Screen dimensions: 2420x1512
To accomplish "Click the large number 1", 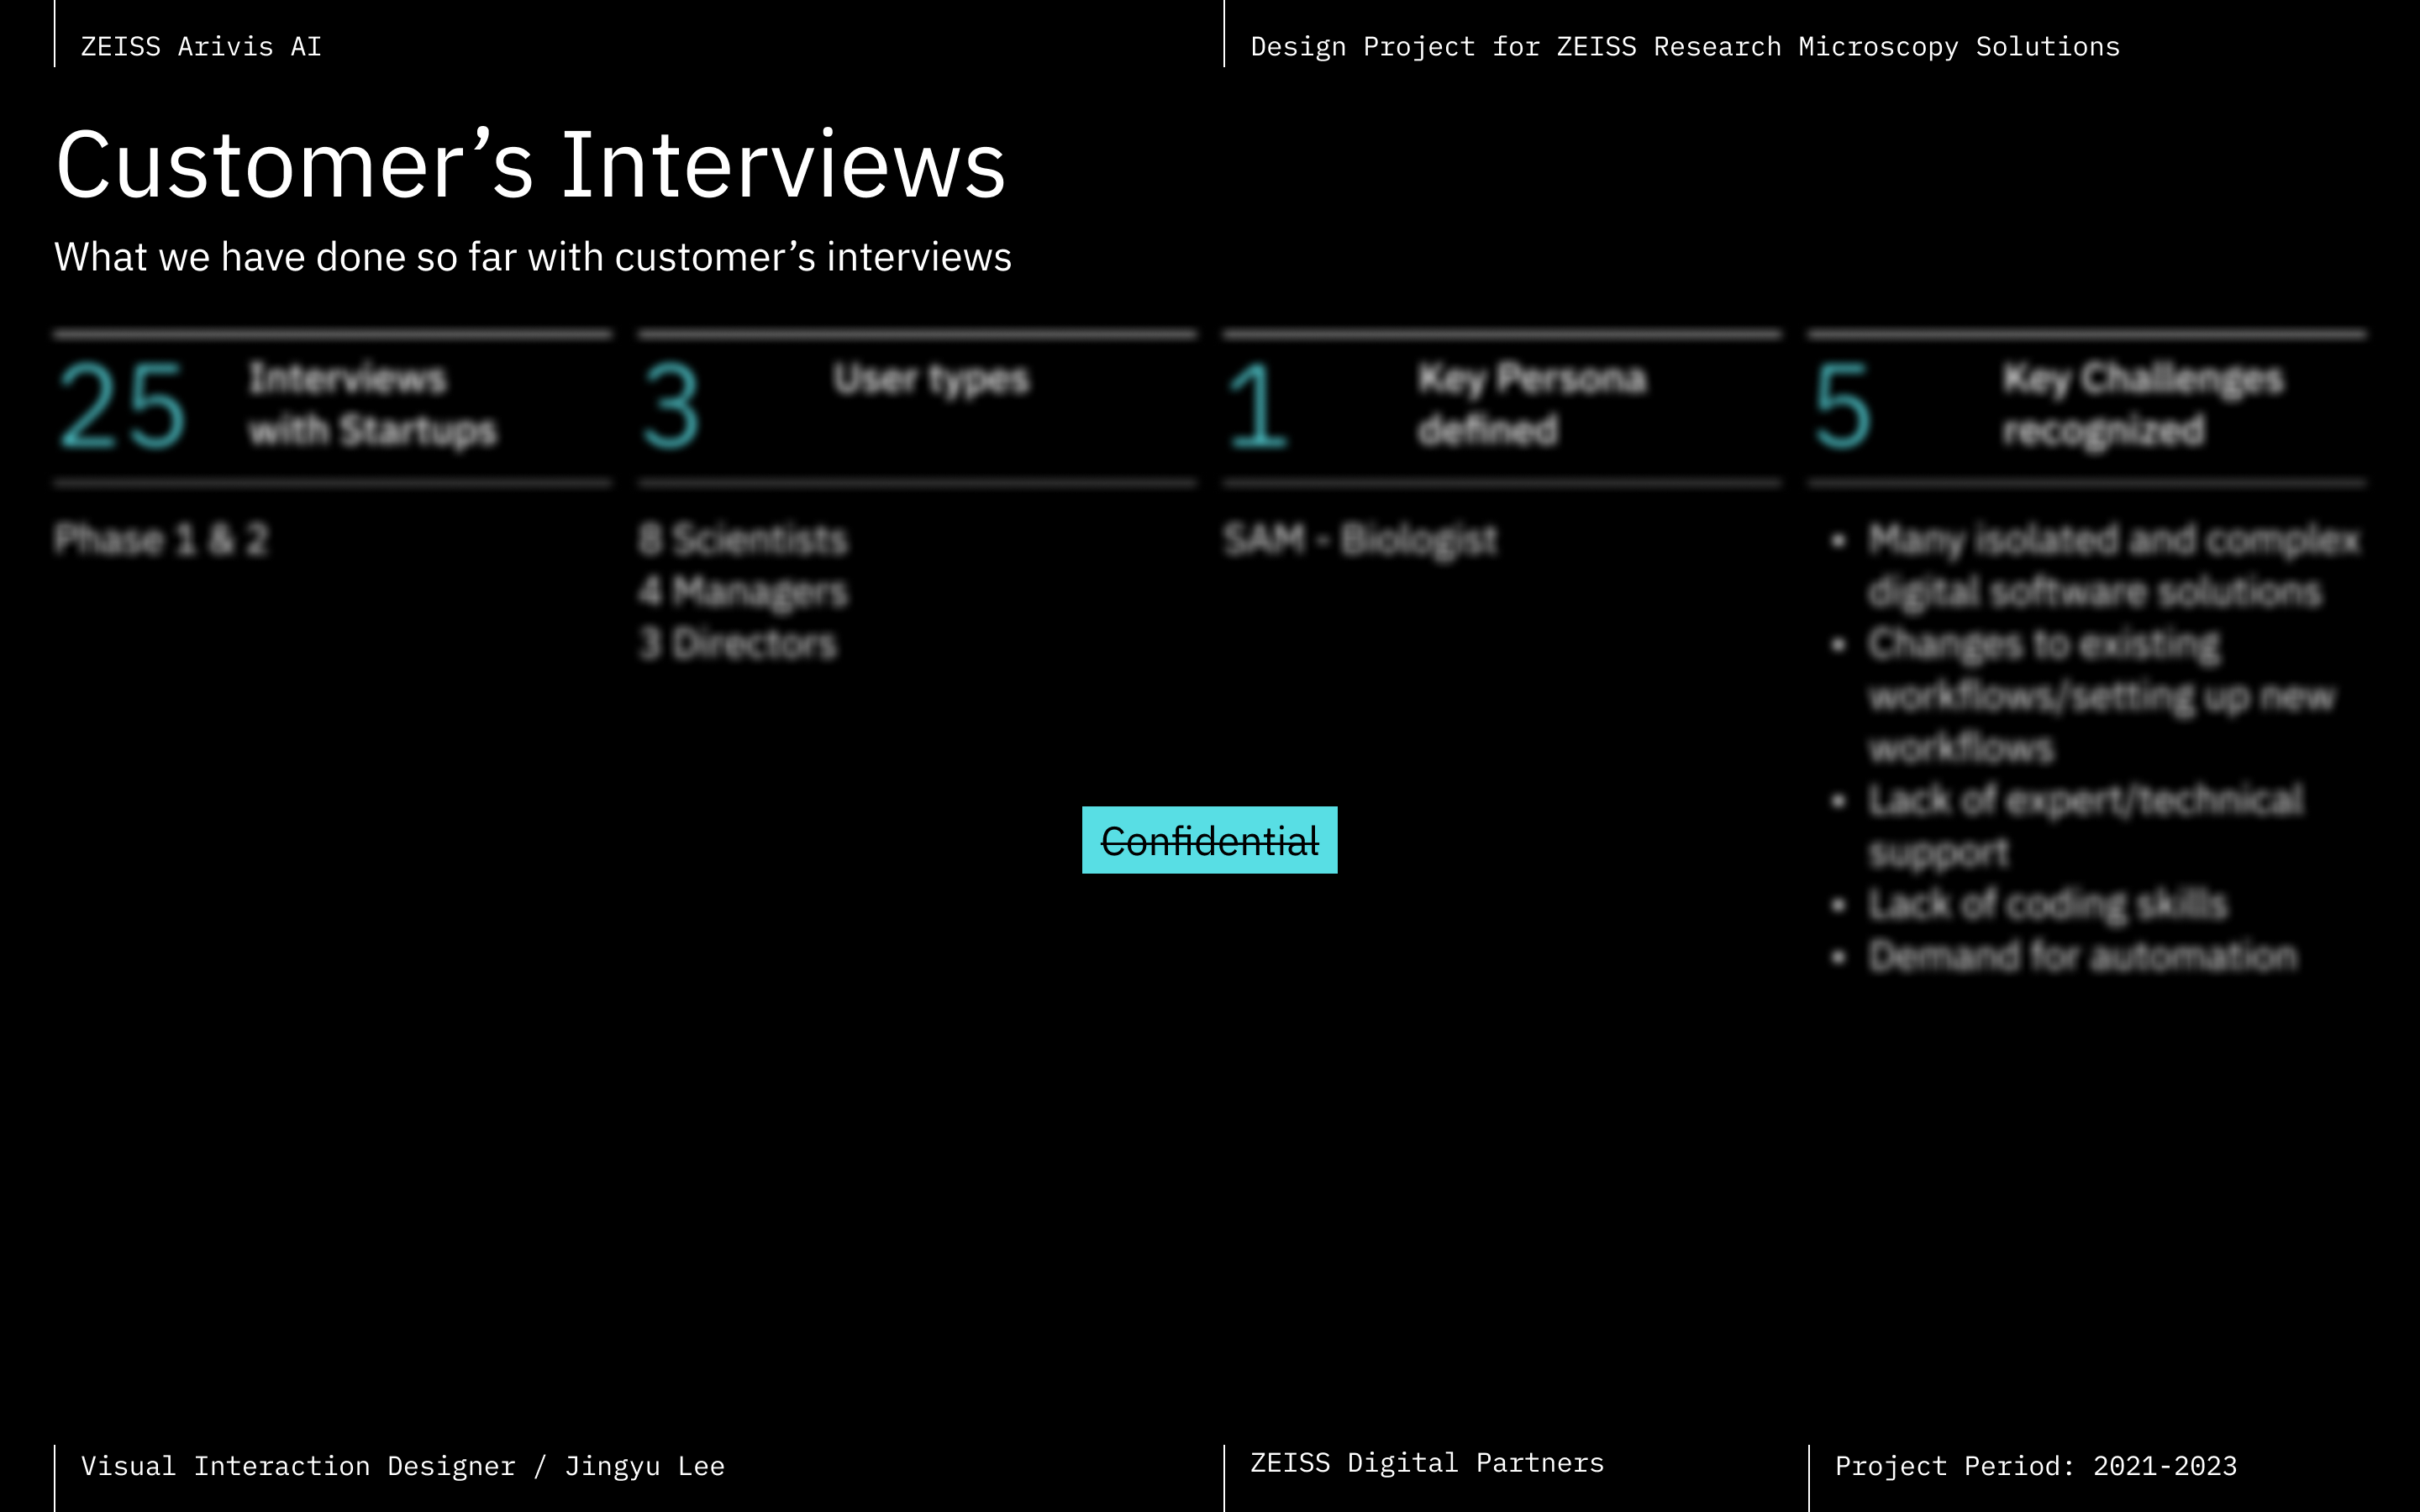I will click(1256, 406).
